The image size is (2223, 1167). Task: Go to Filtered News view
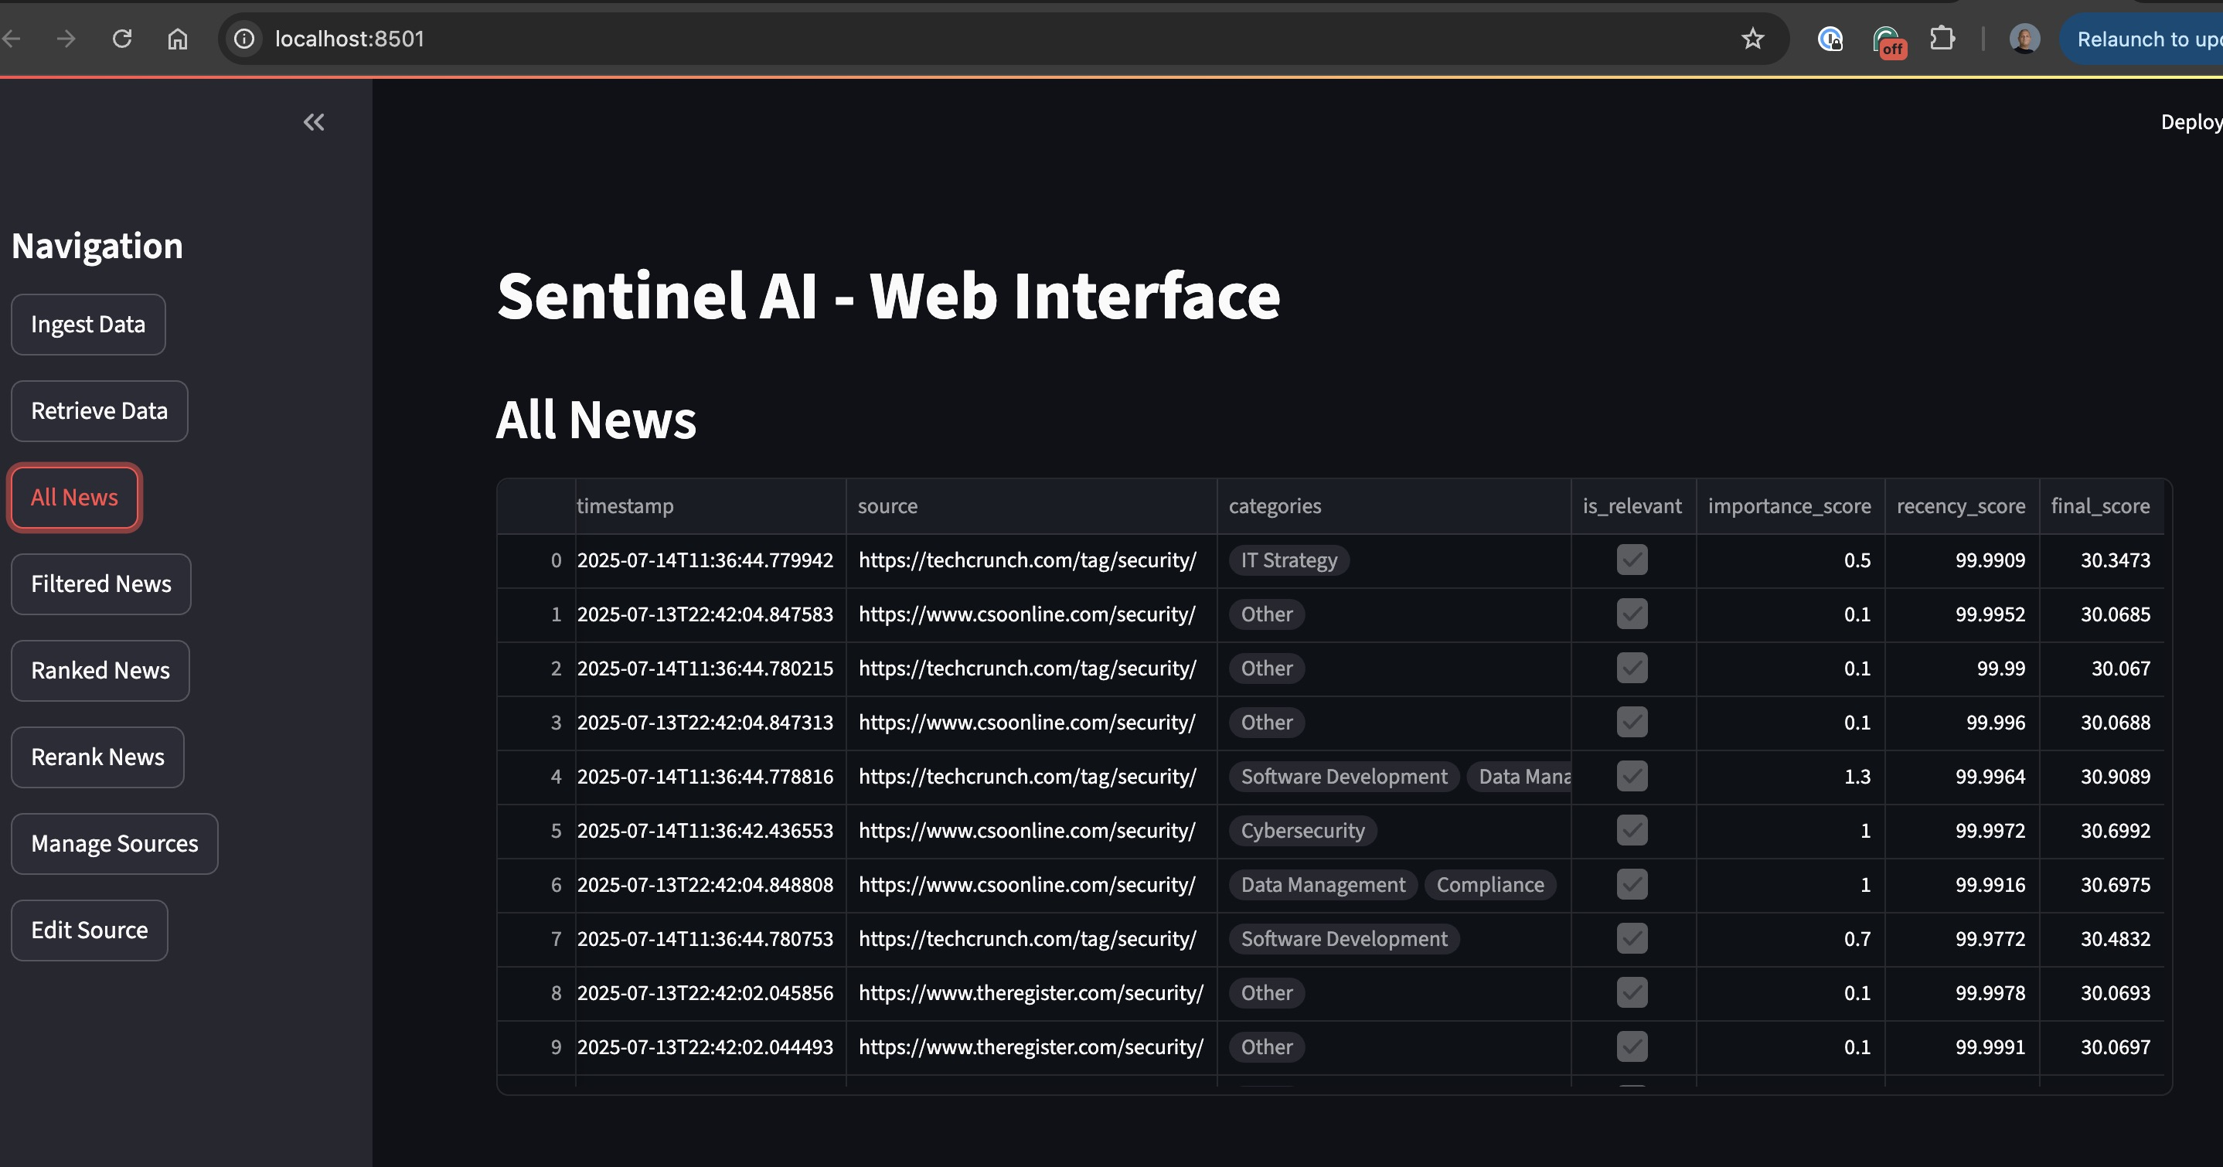point(101,583)
